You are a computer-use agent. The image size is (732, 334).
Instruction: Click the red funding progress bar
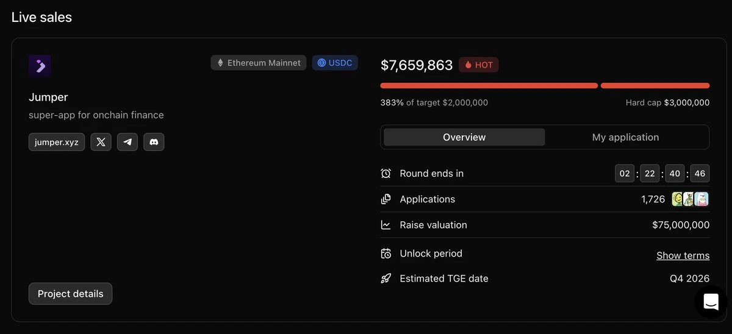pos(545,86)
